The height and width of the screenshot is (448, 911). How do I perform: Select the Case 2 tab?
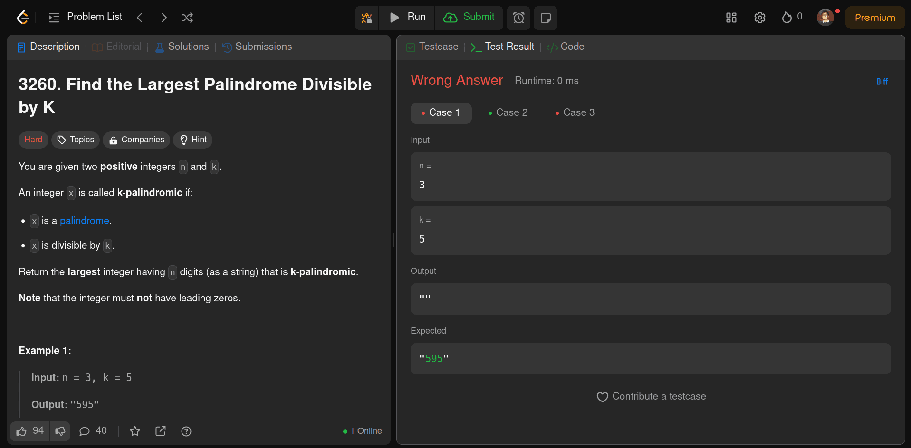click(508, 113)
